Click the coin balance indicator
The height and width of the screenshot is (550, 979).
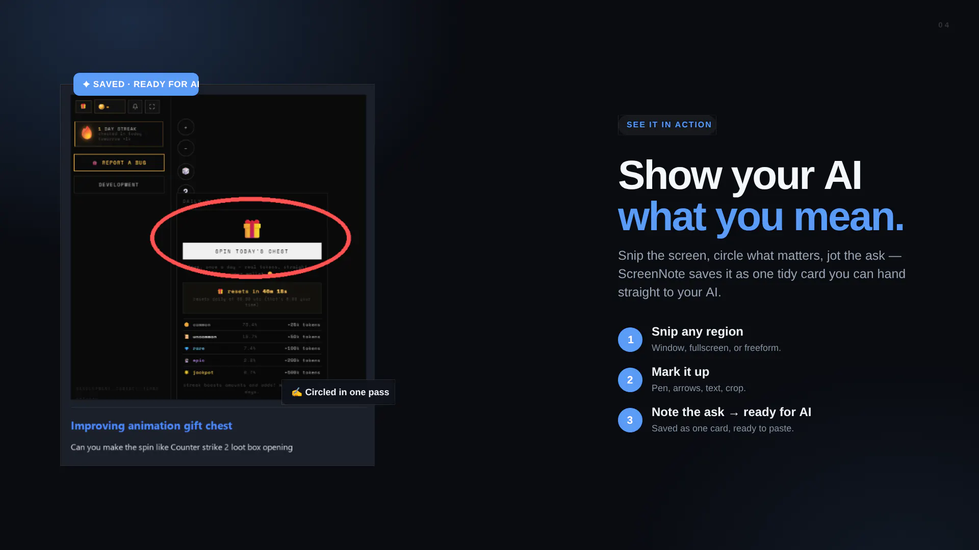coord(110,106)
